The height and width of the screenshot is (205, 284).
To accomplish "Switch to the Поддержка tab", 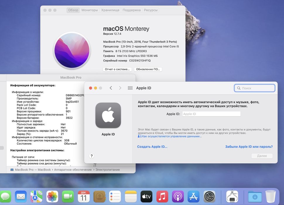I will (x=131, y=10).
